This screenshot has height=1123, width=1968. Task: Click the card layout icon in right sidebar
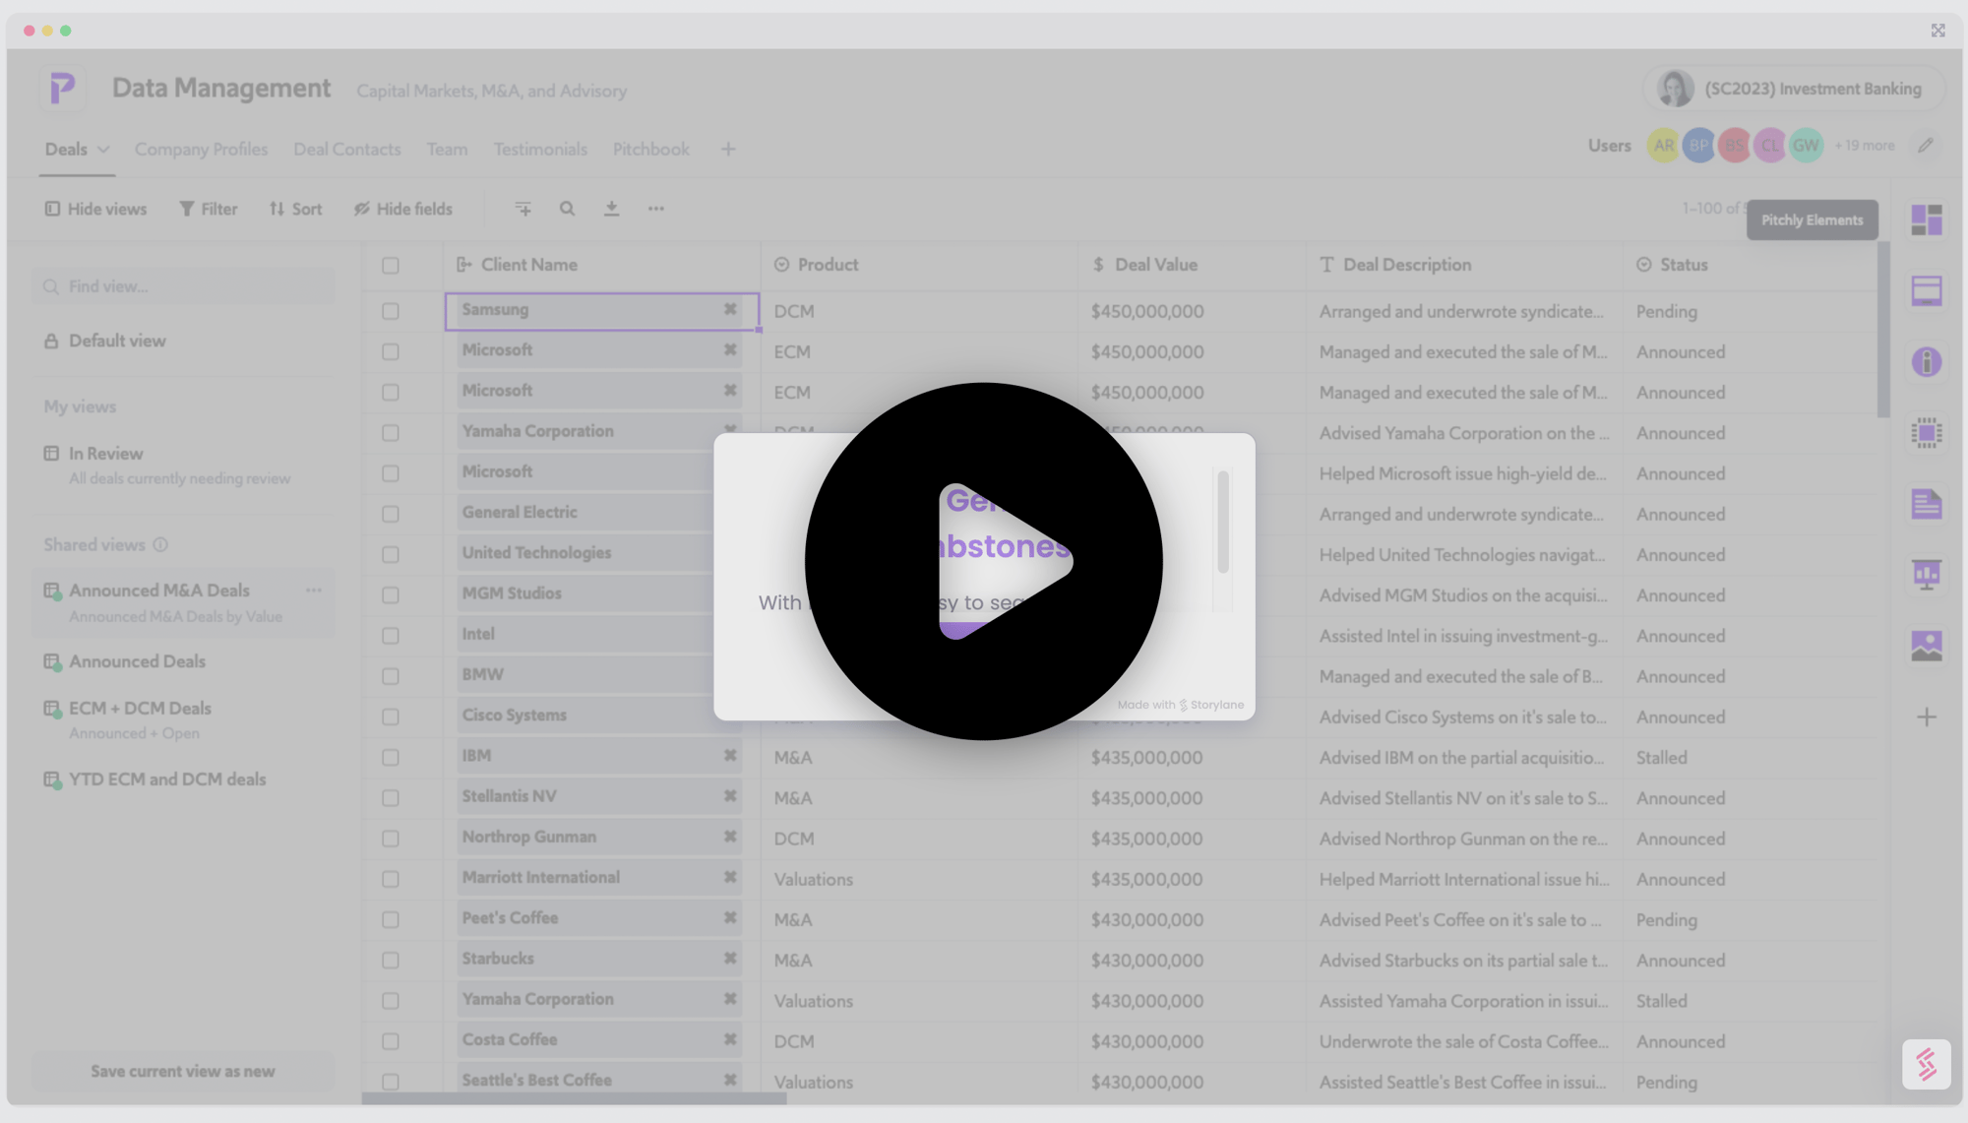[1926, 290]
